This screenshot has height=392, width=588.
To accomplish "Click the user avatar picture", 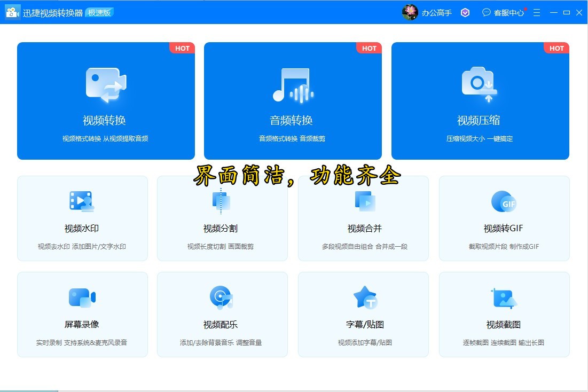I will coord(410,12).
